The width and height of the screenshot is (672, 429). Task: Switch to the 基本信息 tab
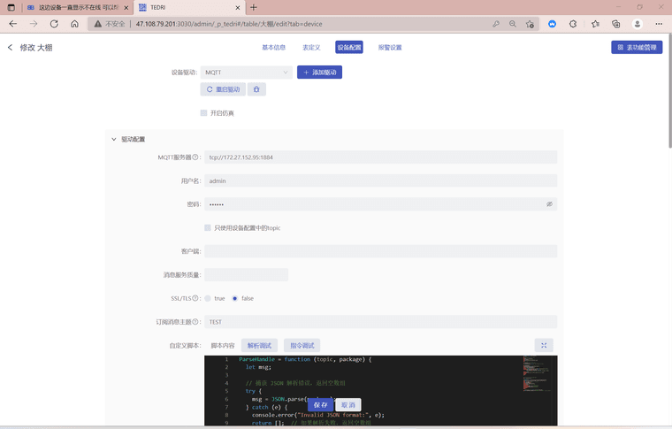[x=273, y=48]
